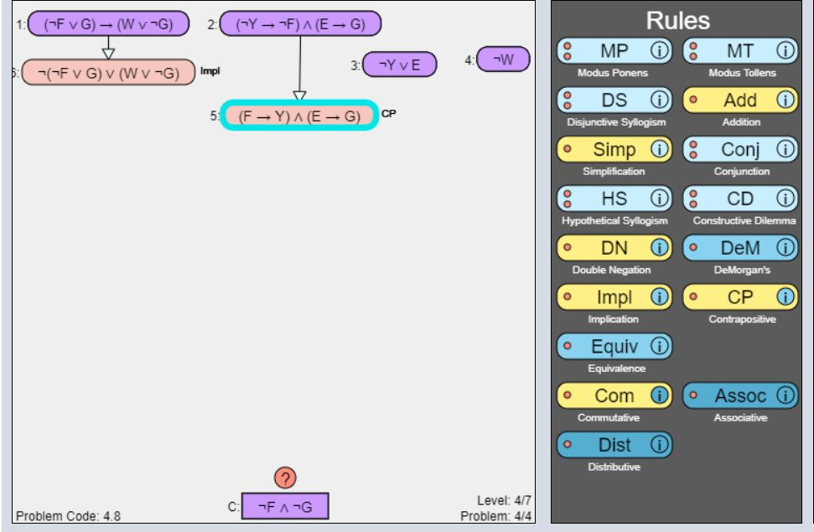814x532 pixels.
Task: View info for the Addition rule
Action: [x=785, y=100]
